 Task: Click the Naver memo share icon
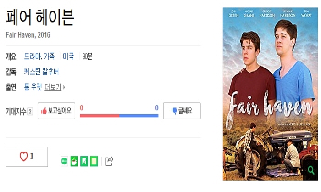click(x=94, y=161)
